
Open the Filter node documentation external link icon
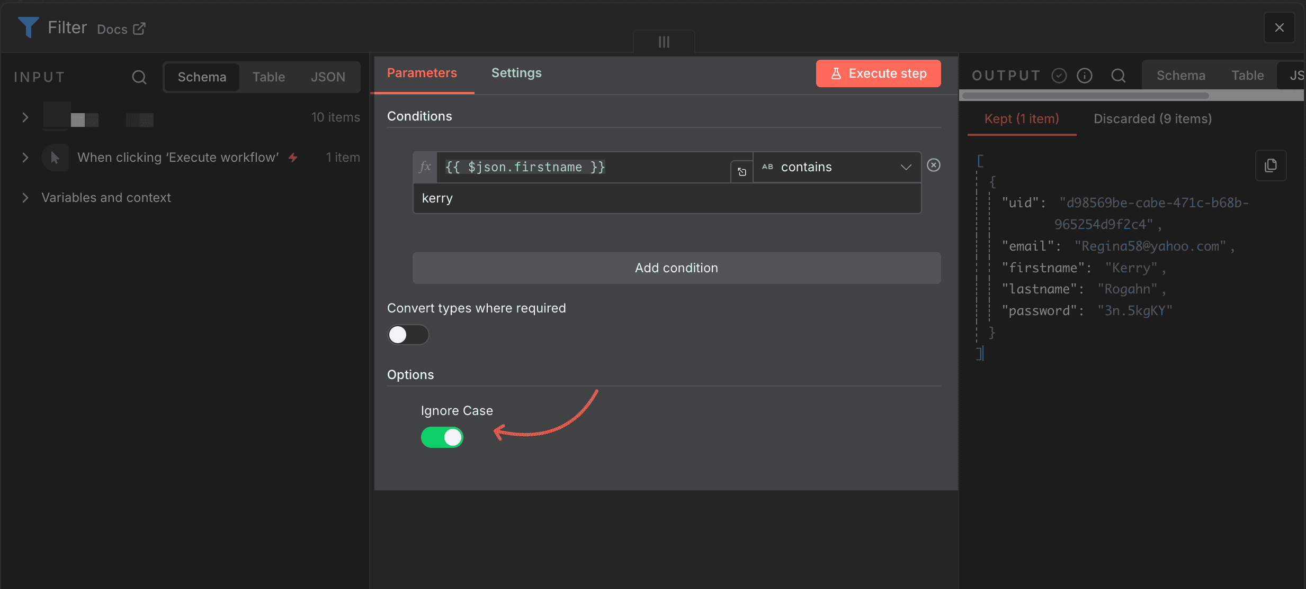(138, 29)
